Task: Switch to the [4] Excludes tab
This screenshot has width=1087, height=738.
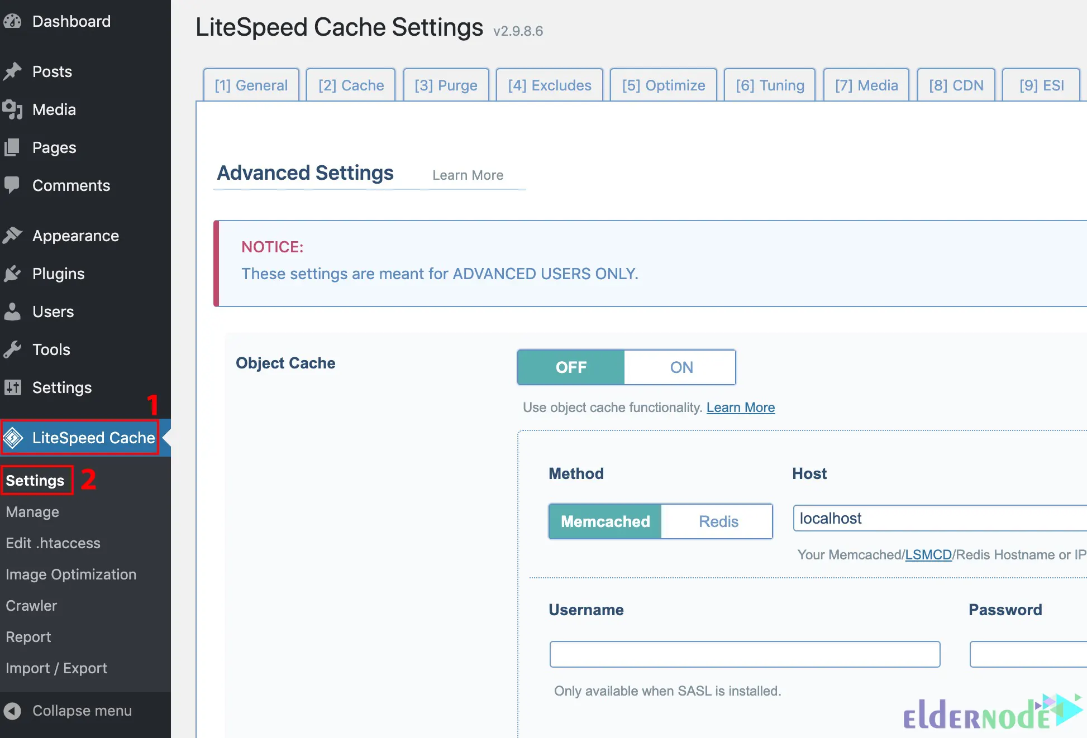Action: (x=550, y=85)
